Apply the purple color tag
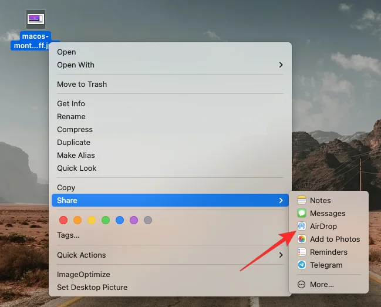The height and width of the screenshot is (307, 381). (134, 221)
